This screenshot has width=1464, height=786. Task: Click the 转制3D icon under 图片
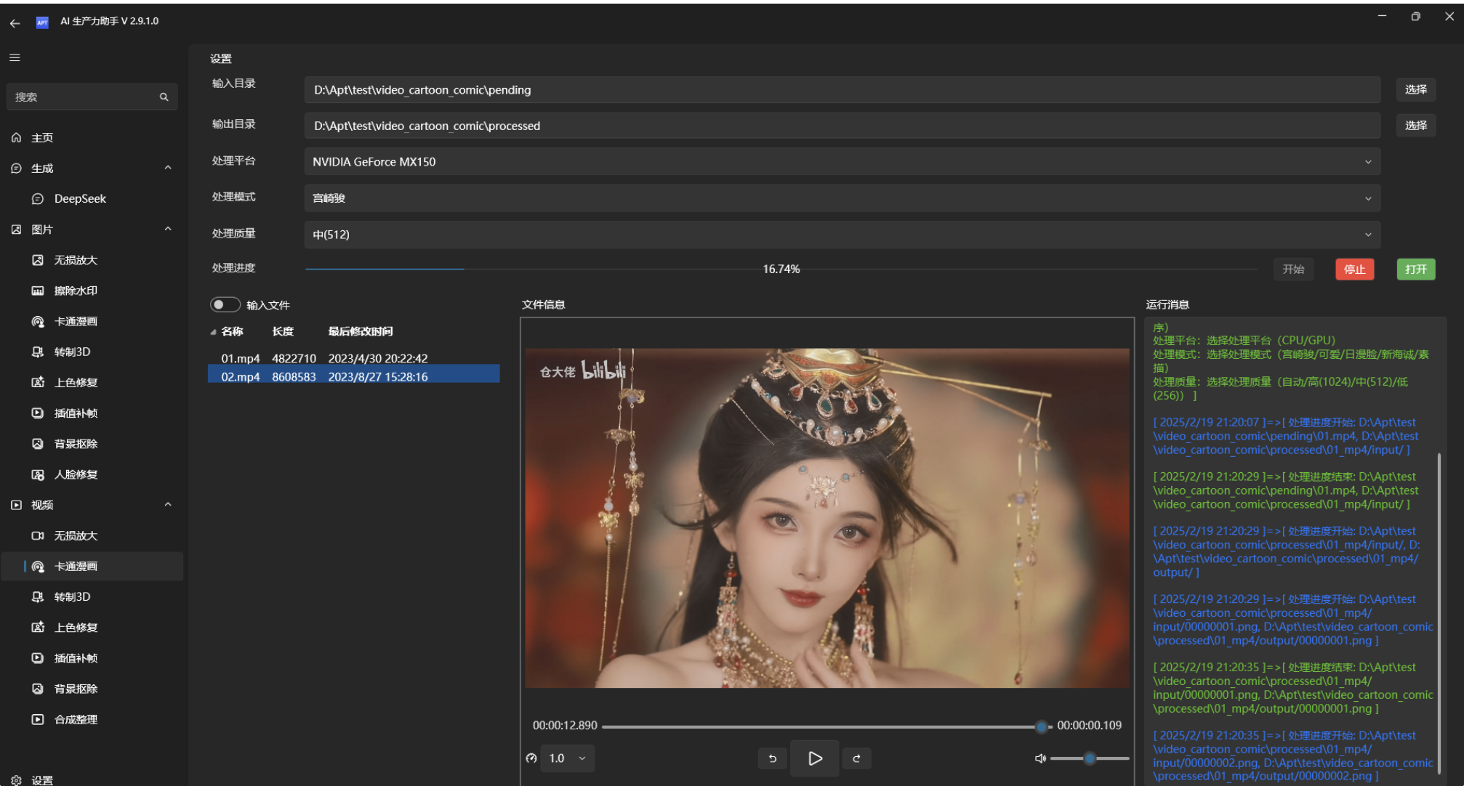pos(38,352)
